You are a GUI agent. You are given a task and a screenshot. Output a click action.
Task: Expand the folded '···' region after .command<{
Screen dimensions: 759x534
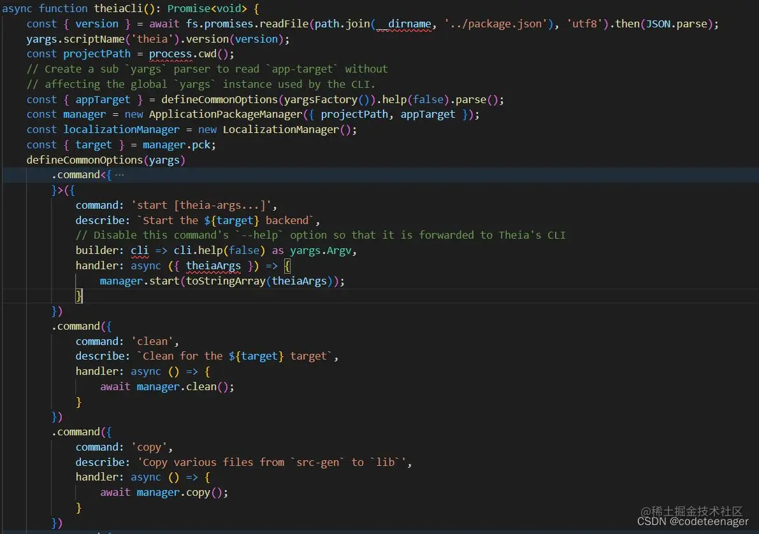tap(120, 175)
